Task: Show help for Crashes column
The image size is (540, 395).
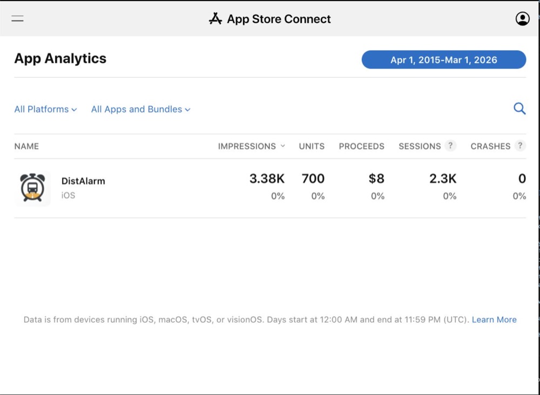Action: [521, 146]
